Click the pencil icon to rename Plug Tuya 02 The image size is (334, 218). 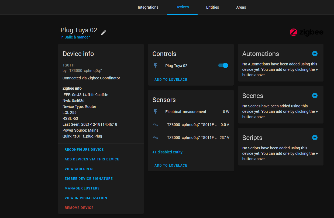[x=104, y=33]
